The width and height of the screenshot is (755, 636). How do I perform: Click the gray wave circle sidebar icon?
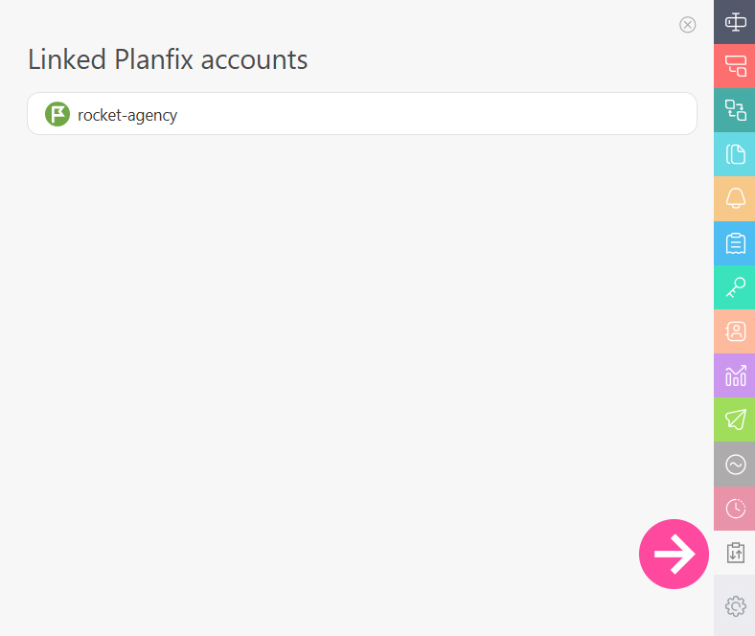735,465
